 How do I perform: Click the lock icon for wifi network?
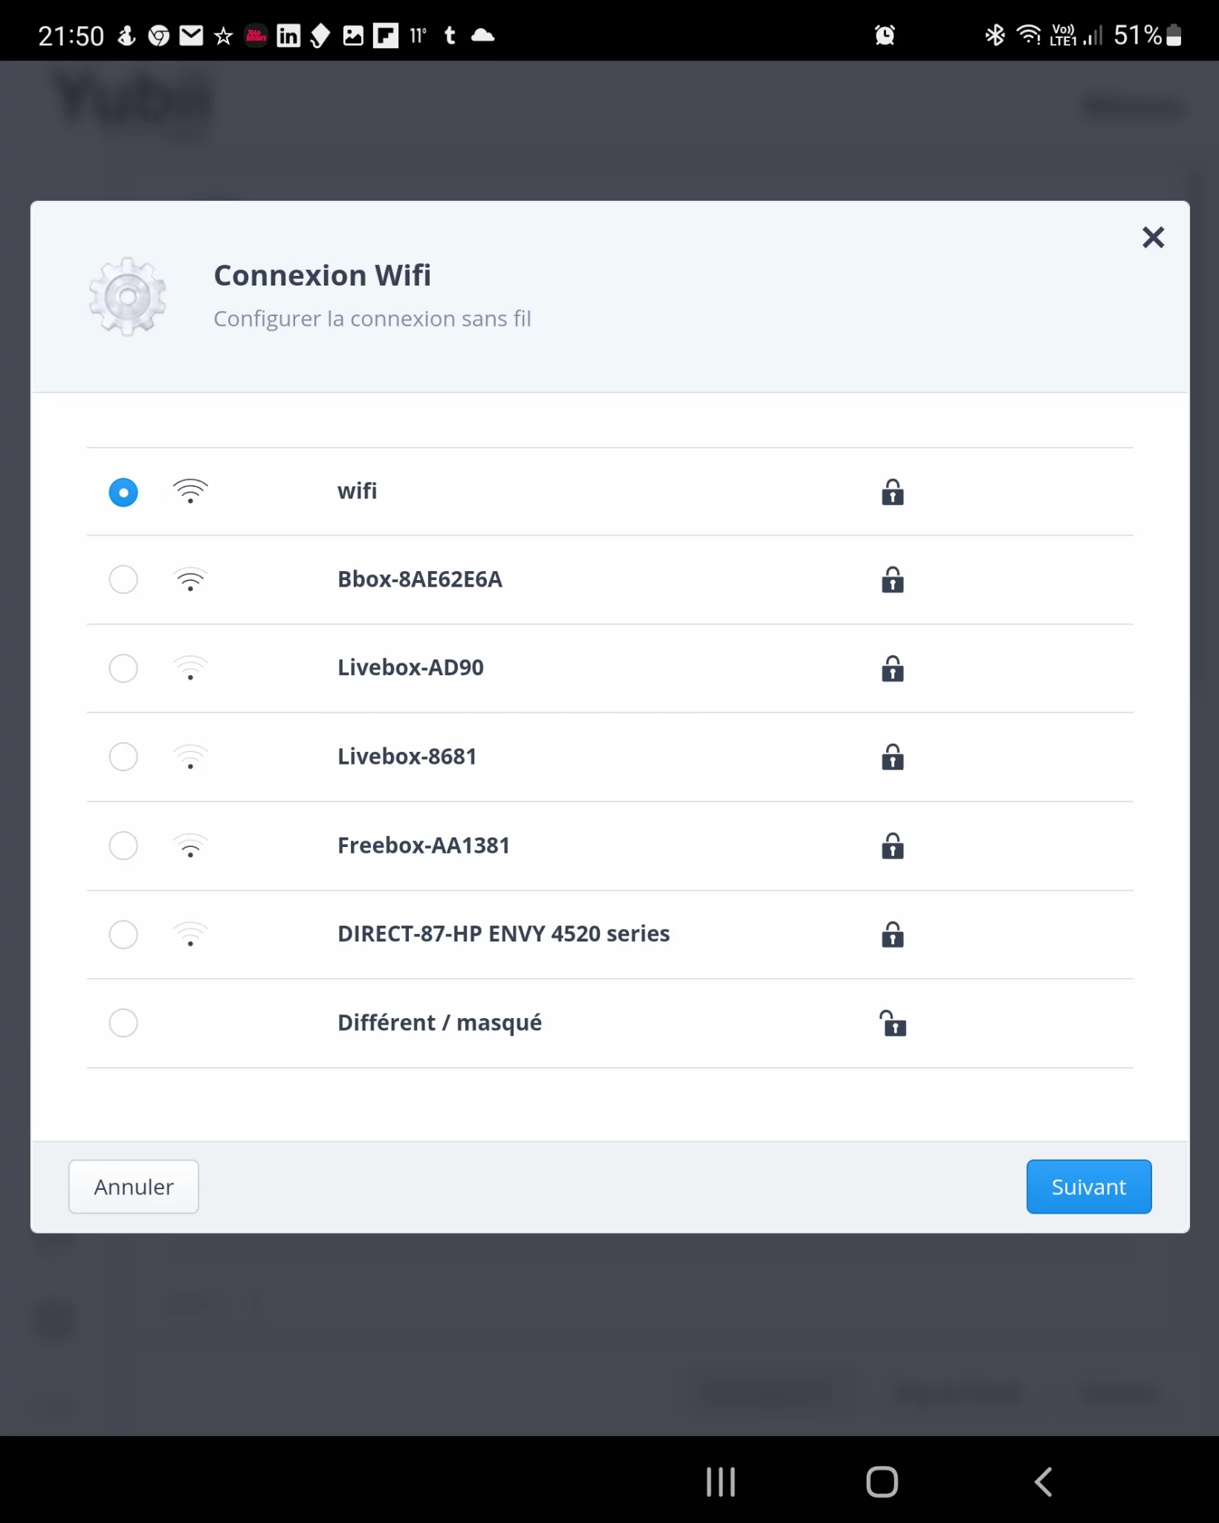coord(892,492)
